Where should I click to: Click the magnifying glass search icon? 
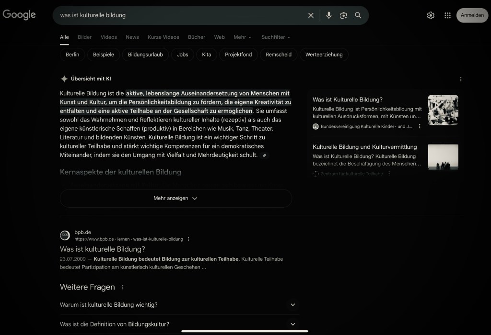coord(358,15)
